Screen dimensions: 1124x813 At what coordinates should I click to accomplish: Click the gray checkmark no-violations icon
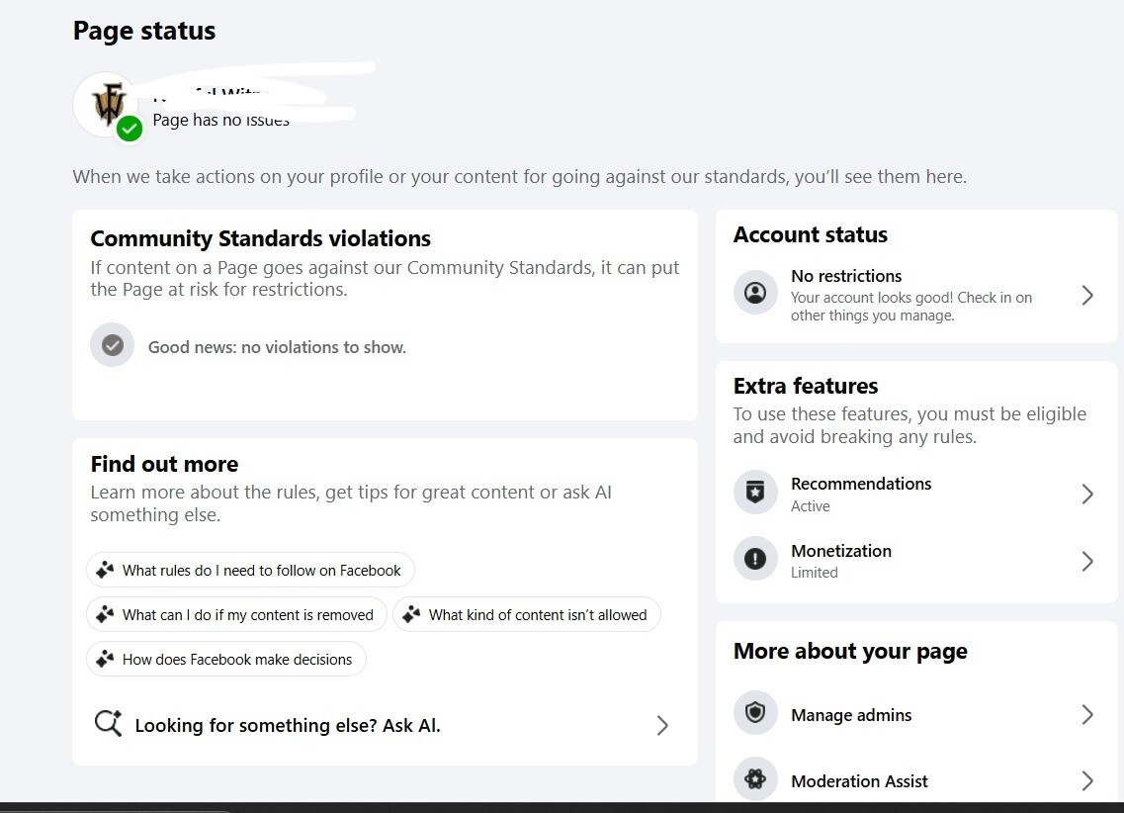112,345
